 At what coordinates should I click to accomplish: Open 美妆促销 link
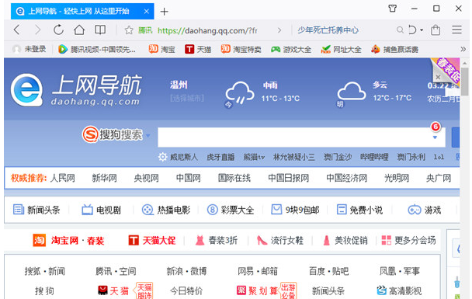coord(345,240)
